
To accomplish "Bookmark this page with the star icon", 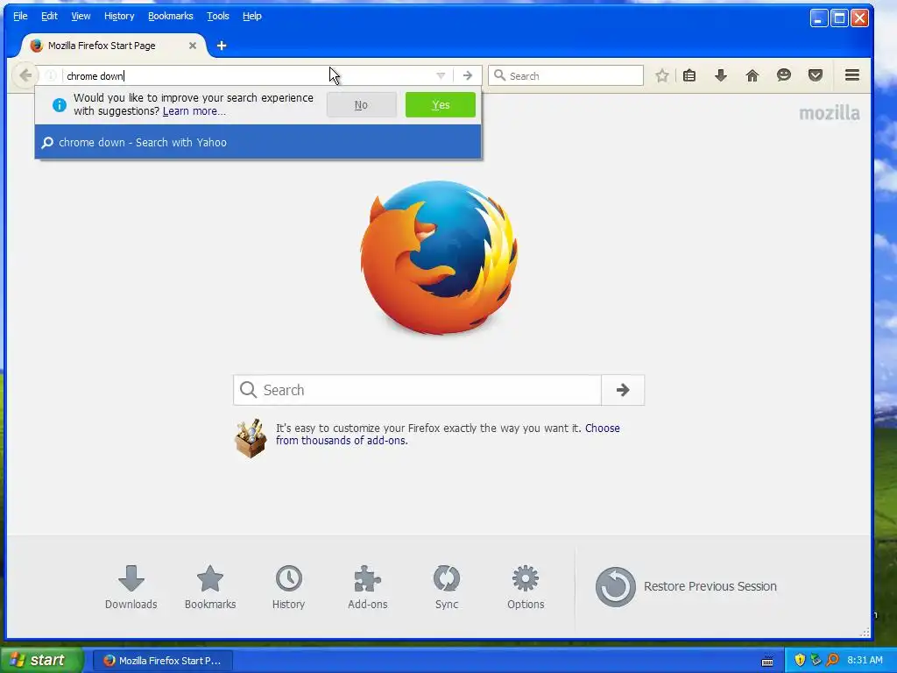I will 662,75.
